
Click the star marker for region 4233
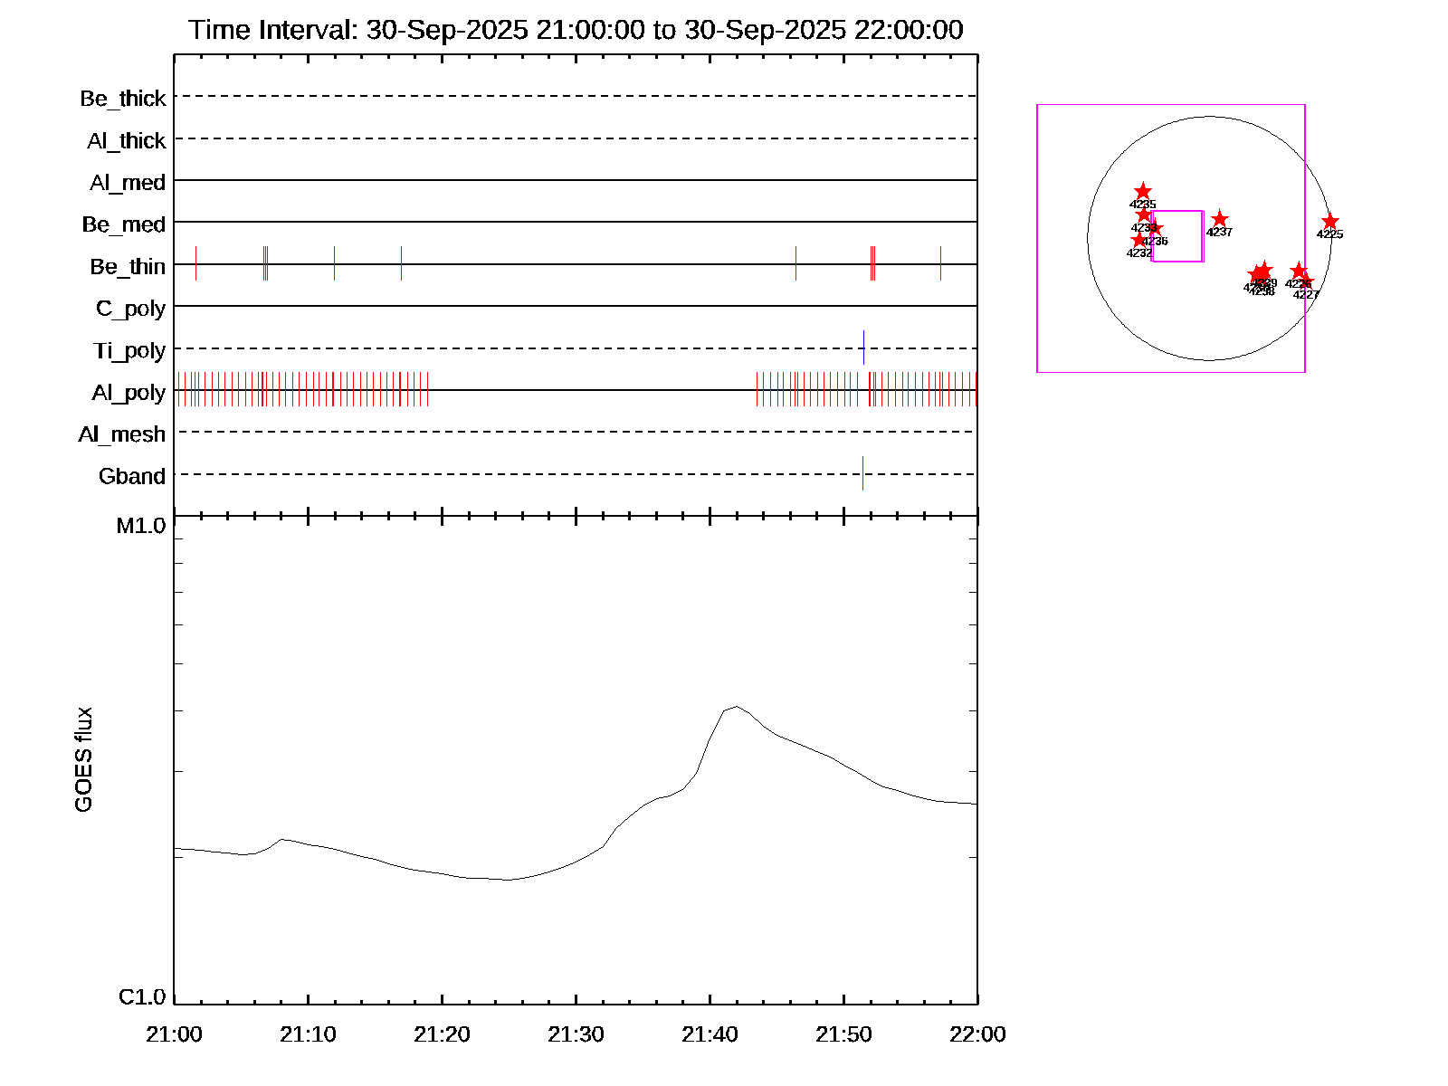pos(1144,214)
